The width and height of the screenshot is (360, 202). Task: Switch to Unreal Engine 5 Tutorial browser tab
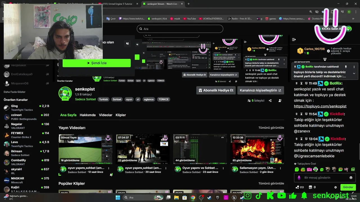click(118, 4)
